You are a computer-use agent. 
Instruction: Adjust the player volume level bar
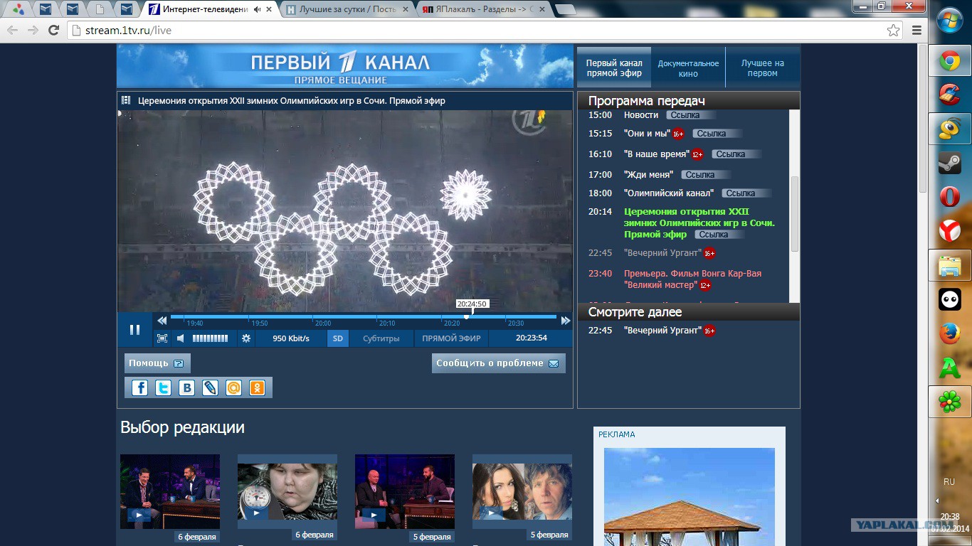(210, 338)
